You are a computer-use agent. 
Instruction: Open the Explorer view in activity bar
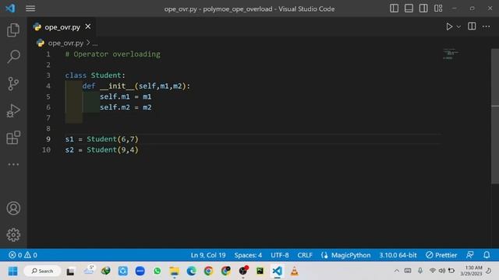13,30
